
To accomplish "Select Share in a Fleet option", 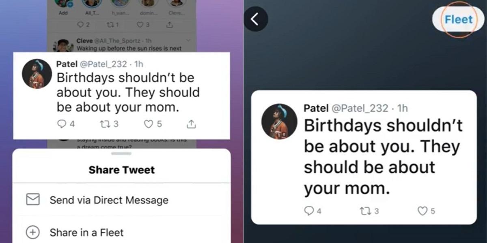I will 122,232.
